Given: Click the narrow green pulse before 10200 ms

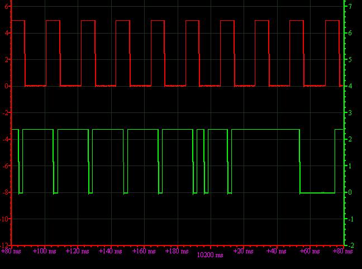Looking at the screenshot, I should [201, 130].
